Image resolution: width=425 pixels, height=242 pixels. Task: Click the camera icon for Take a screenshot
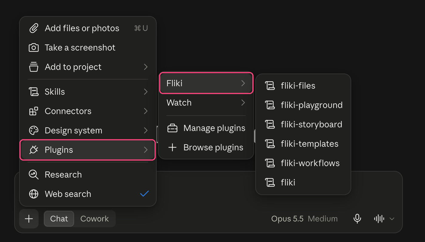[34, 48]
